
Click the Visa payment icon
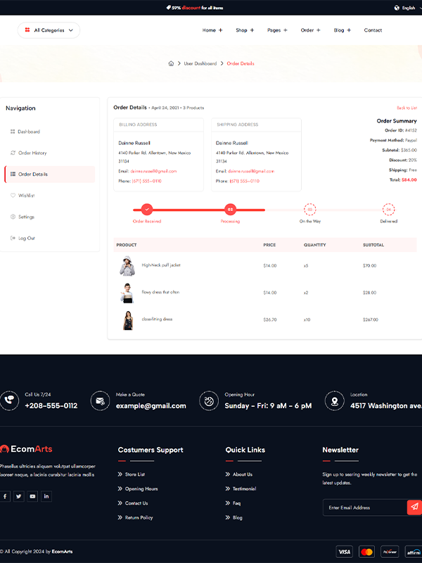coord(344,552)
